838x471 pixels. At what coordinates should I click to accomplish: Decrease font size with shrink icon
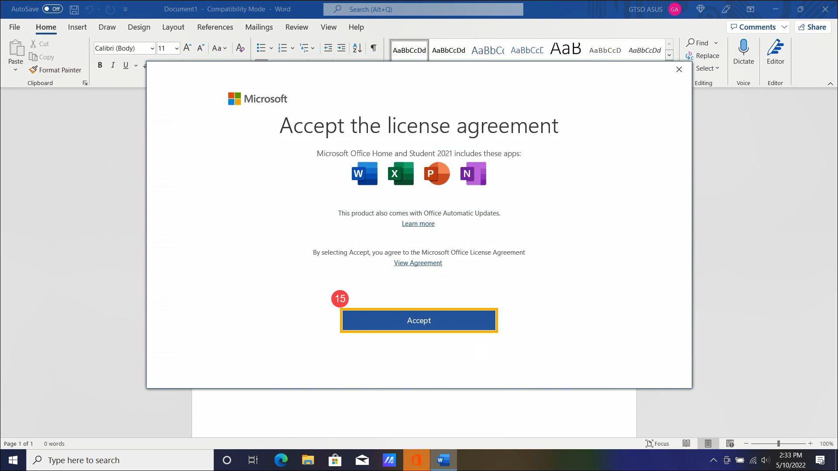tap(201, 48)
